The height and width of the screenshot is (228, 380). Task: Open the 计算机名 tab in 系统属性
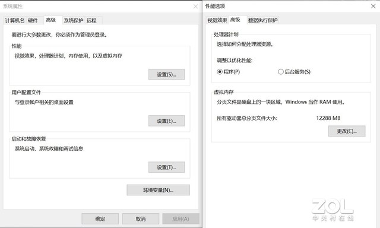tap(15, 20)
